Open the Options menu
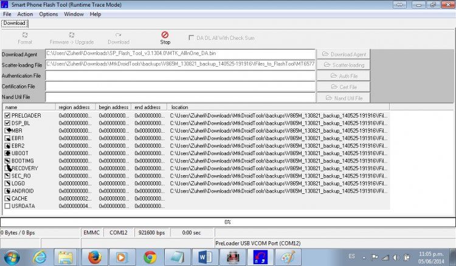 coord(48,14)
